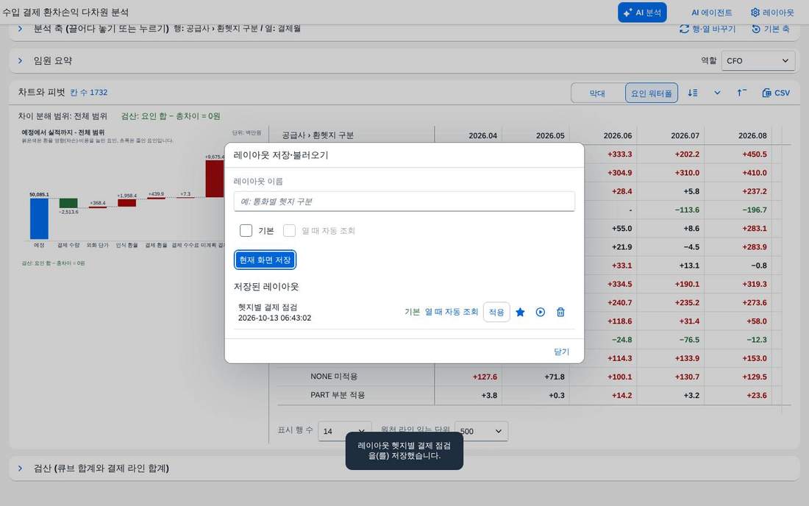This screenshot has width=809, height=506.
Task: Click the 2026.04 column header
Action: click(x=483, y=135)
